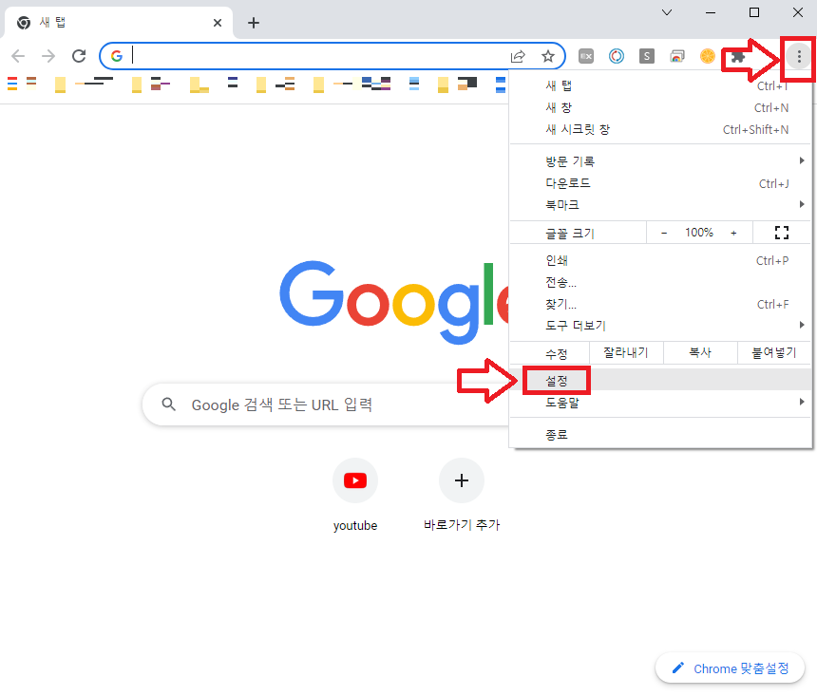Screen dimensions: 817x696
Task: Click the orange circle extension icon
Action: (x=708, y=56)
